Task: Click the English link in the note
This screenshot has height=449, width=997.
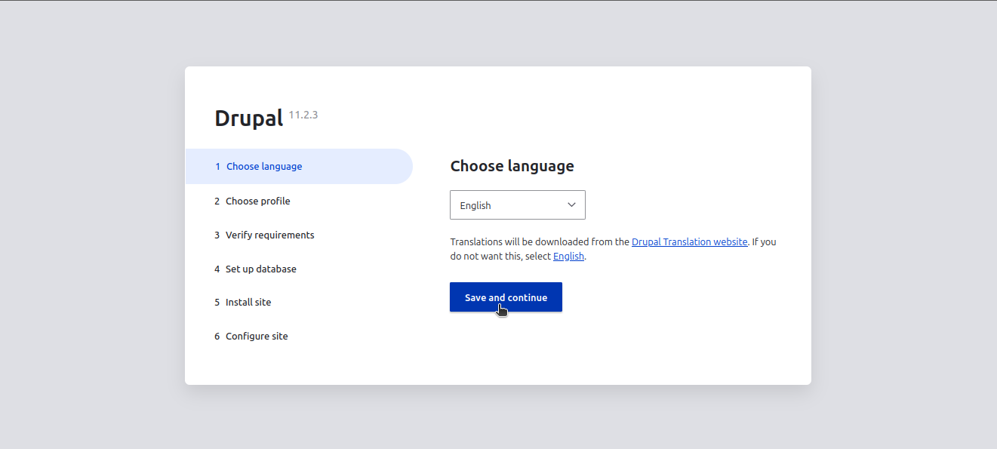Action: click(568, 256)
